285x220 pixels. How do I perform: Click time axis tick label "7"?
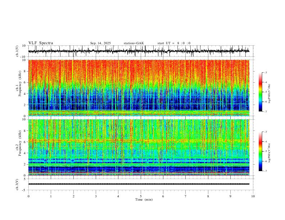pyautogui.click(x=186, y=196)
